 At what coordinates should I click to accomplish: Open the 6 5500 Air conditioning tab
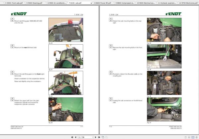coord(56,3)
